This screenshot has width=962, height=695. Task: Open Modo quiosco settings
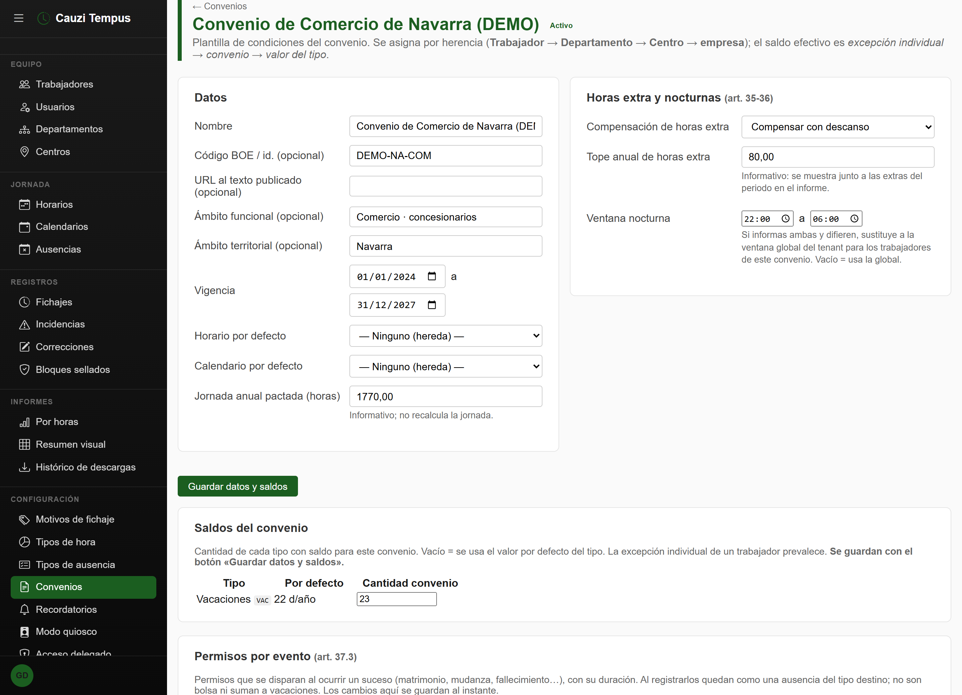[x=83, y=632]
